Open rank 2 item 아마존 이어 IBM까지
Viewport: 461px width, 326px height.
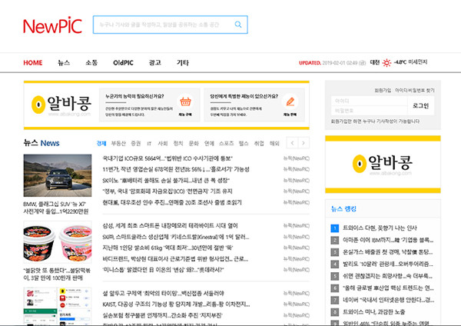[x=388, y=240]
